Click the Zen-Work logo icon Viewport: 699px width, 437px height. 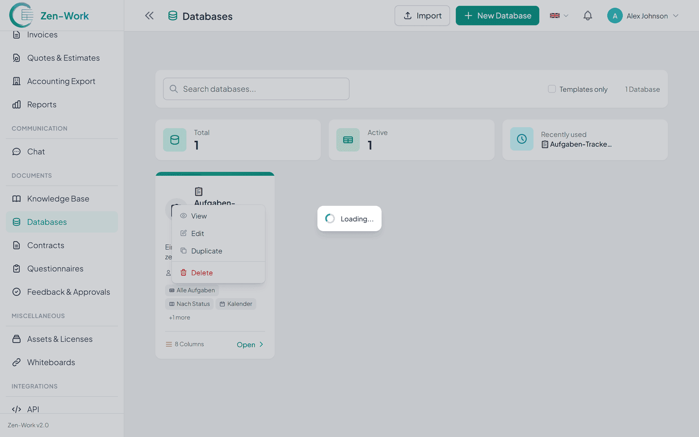pos(21,16)
